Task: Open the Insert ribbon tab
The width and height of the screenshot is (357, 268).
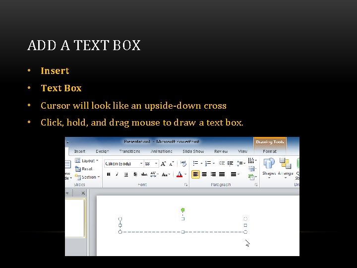Action: [80, 151]
